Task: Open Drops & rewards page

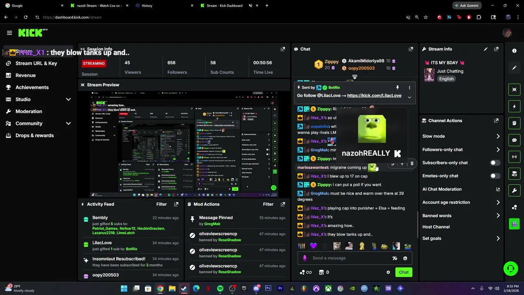Action: (x=34, y=135)
